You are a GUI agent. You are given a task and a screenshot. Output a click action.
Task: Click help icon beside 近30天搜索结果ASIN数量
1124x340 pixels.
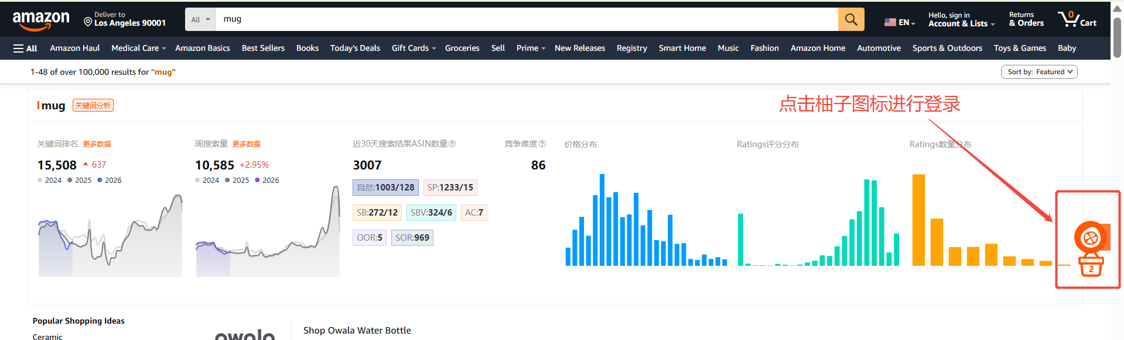[452, 144]
